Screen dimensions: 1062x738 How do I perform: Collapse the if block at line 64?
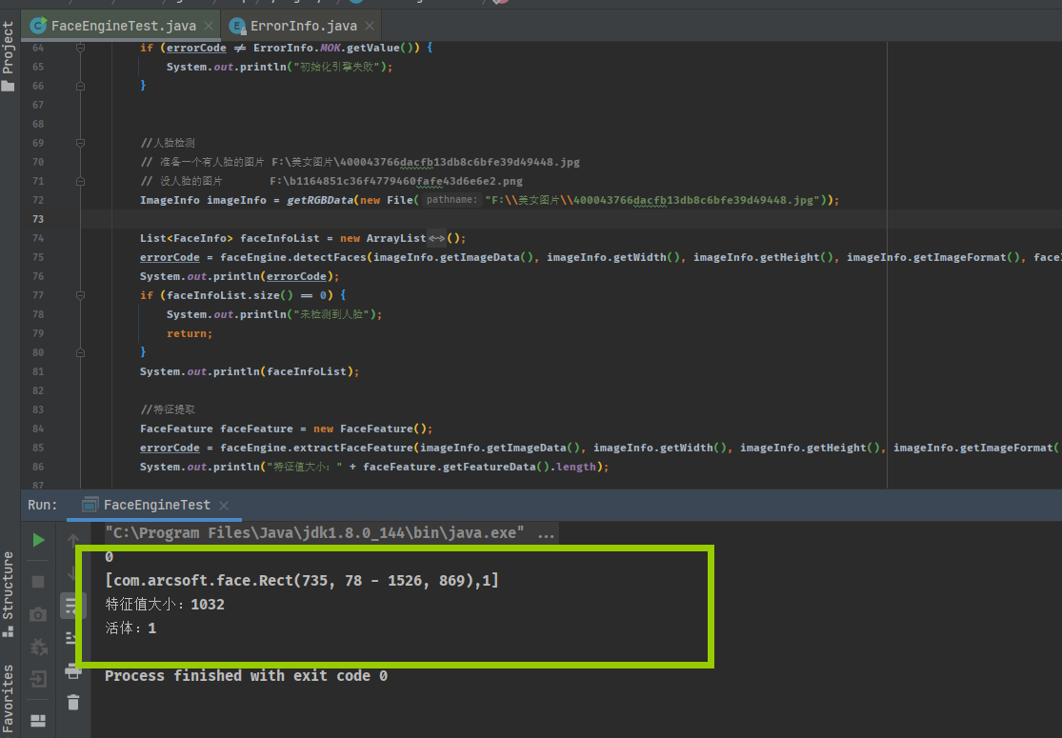(80, 48)
